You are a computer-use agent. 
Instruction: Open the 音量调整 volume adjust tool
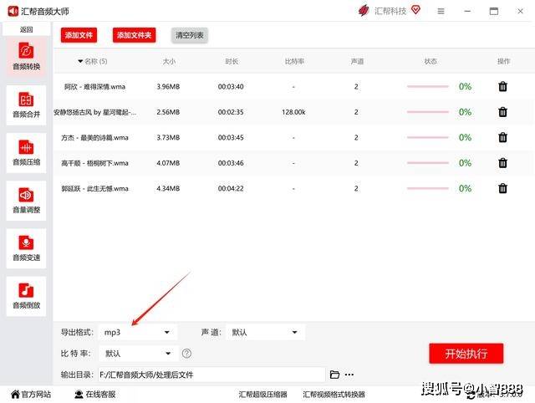pyautogui.click(x=26, y=201)
